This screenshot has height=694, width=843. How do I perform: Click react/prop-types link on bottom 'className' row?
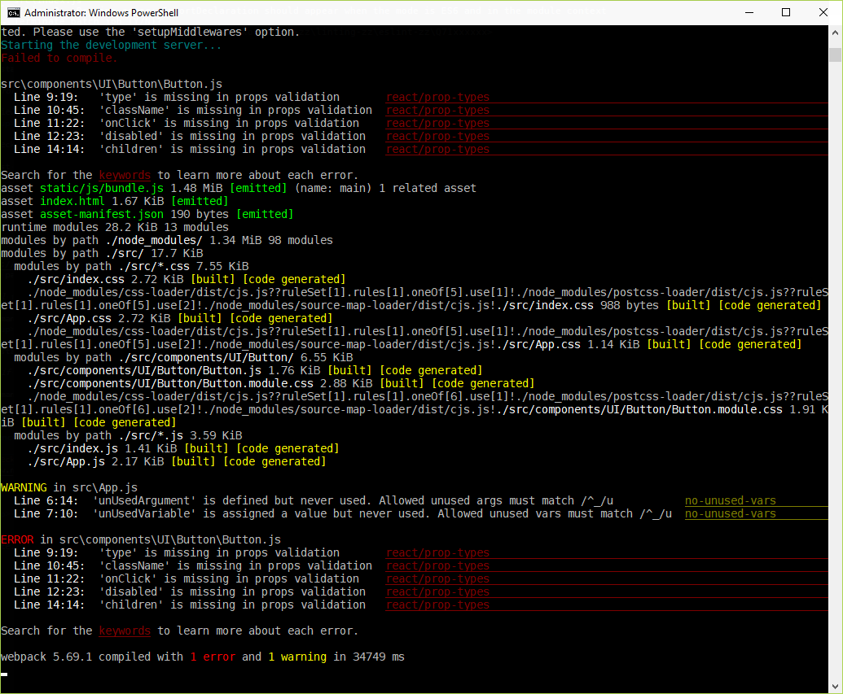pyautogui.click(x=437, y=565)
